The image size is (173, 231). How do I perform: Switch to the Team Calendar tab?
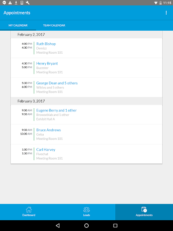54,25
